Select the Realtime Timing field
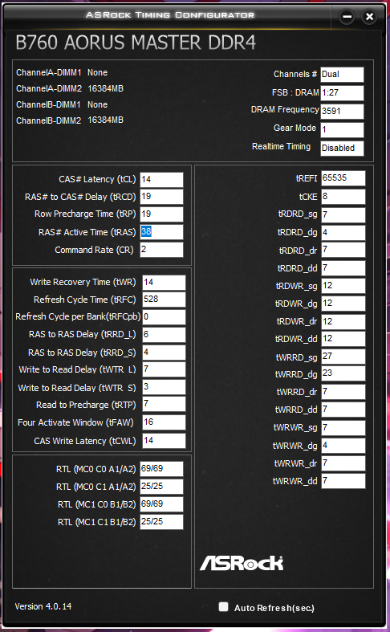 342,149
